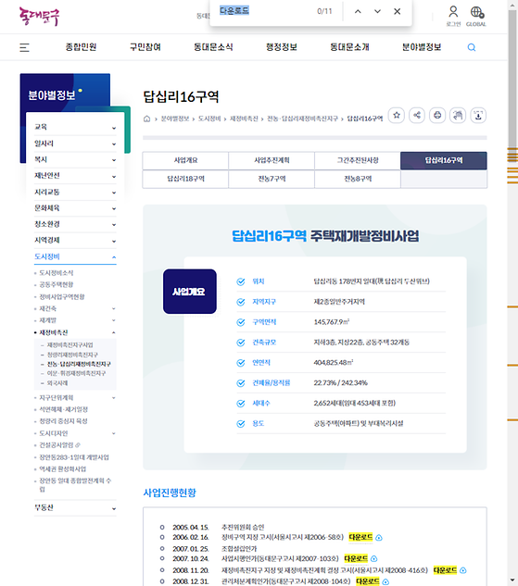Click the 동대문구 logo
The height and width of the screenshot is (586, 518).
(x=39, y=17)
